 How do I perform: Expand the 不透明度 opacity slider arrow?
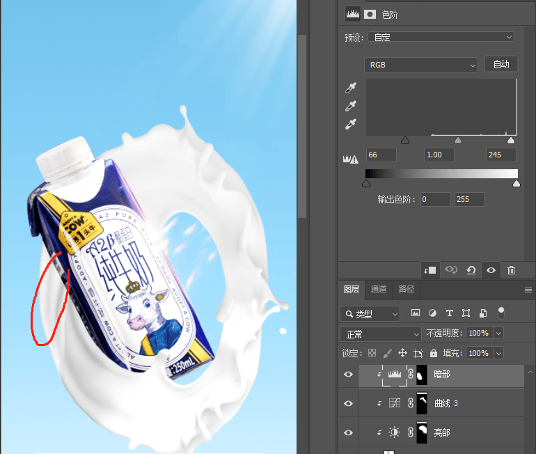click(498, 333)
